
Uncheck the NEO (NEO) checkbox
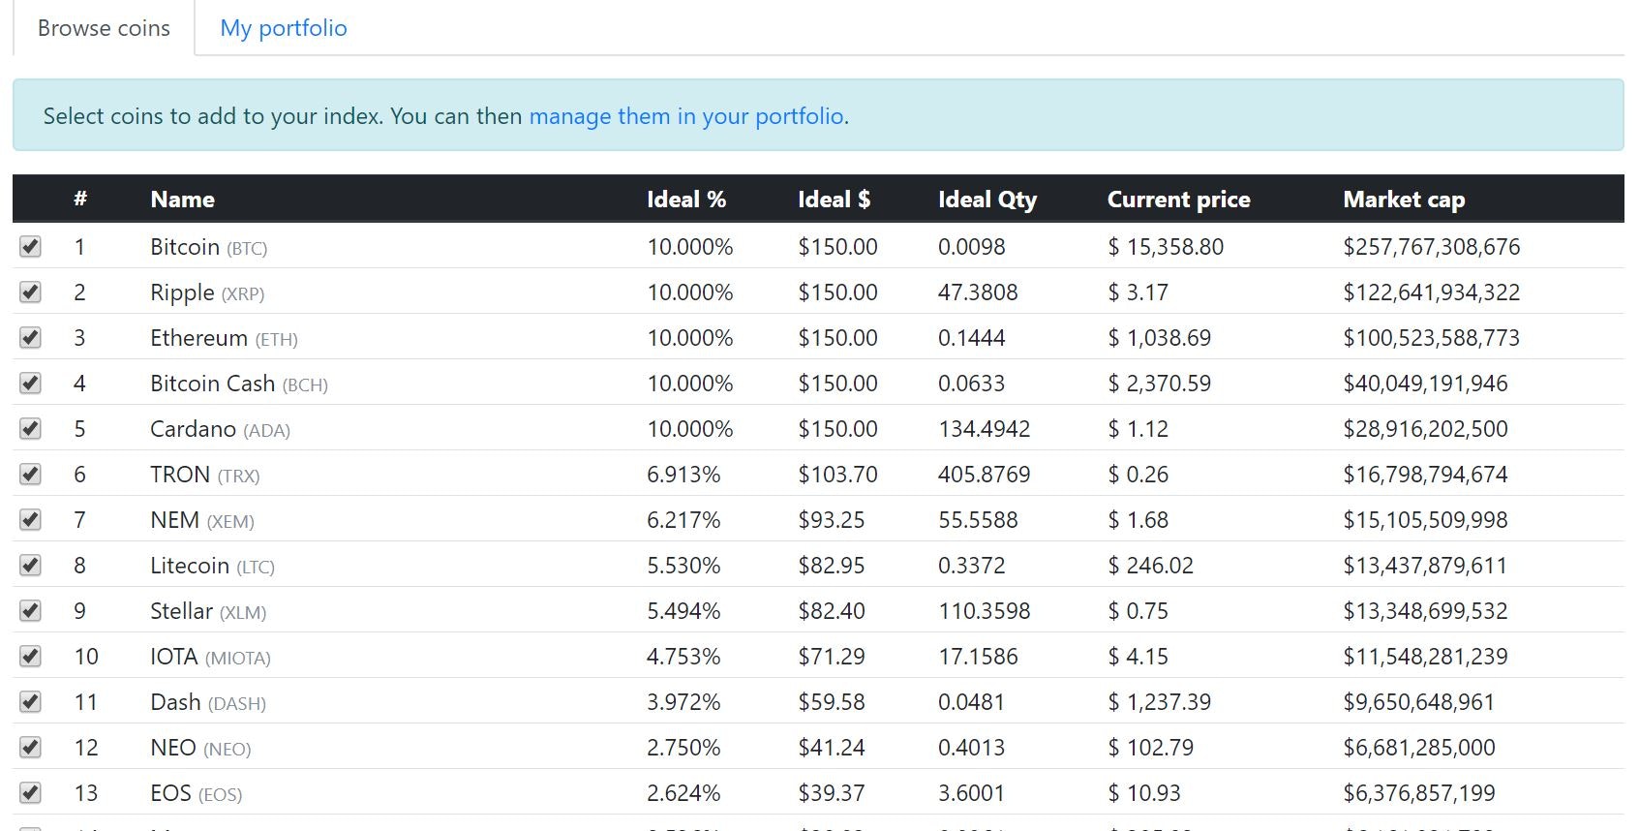(x=30, y=747)
